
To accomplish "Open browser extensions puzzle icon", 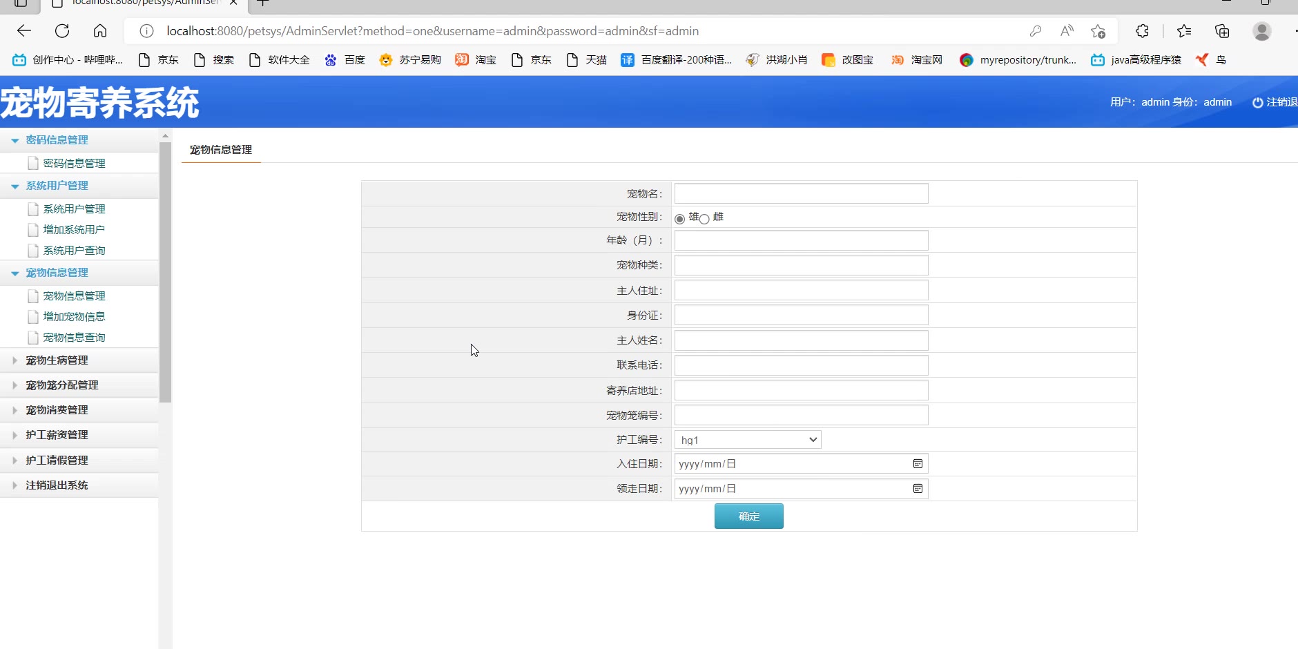I will [1142, 31].
